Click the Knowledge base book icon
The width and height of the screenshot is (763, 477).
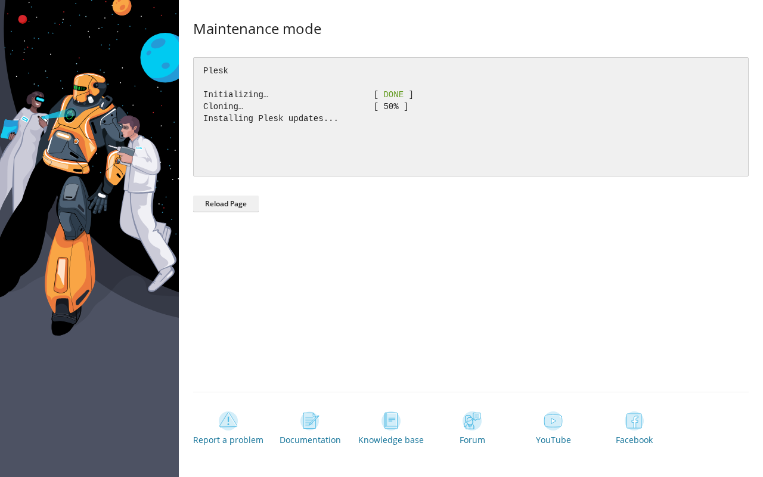(391, 421)
